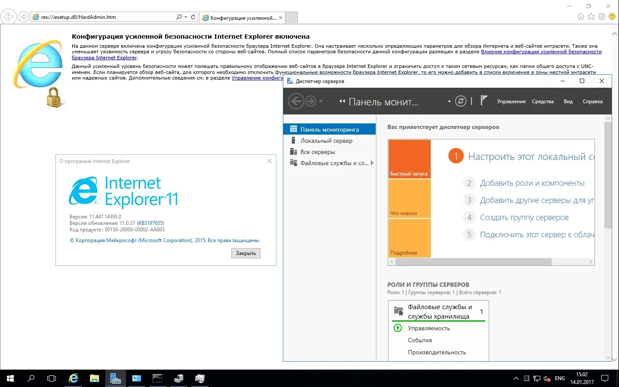Viewport: 619px width, 387px height.
Task: Select the 'Конфигурация усиленной…' tab
Action: pyautogui.click(x=242, y=18)
